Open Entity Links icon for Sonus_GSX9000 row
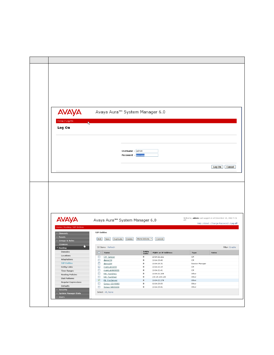 144,284
